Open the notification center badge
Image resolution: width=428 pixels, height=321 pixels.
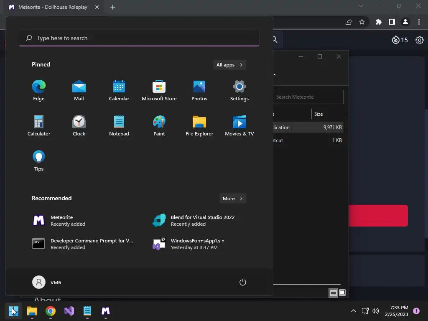pos(416,311)
